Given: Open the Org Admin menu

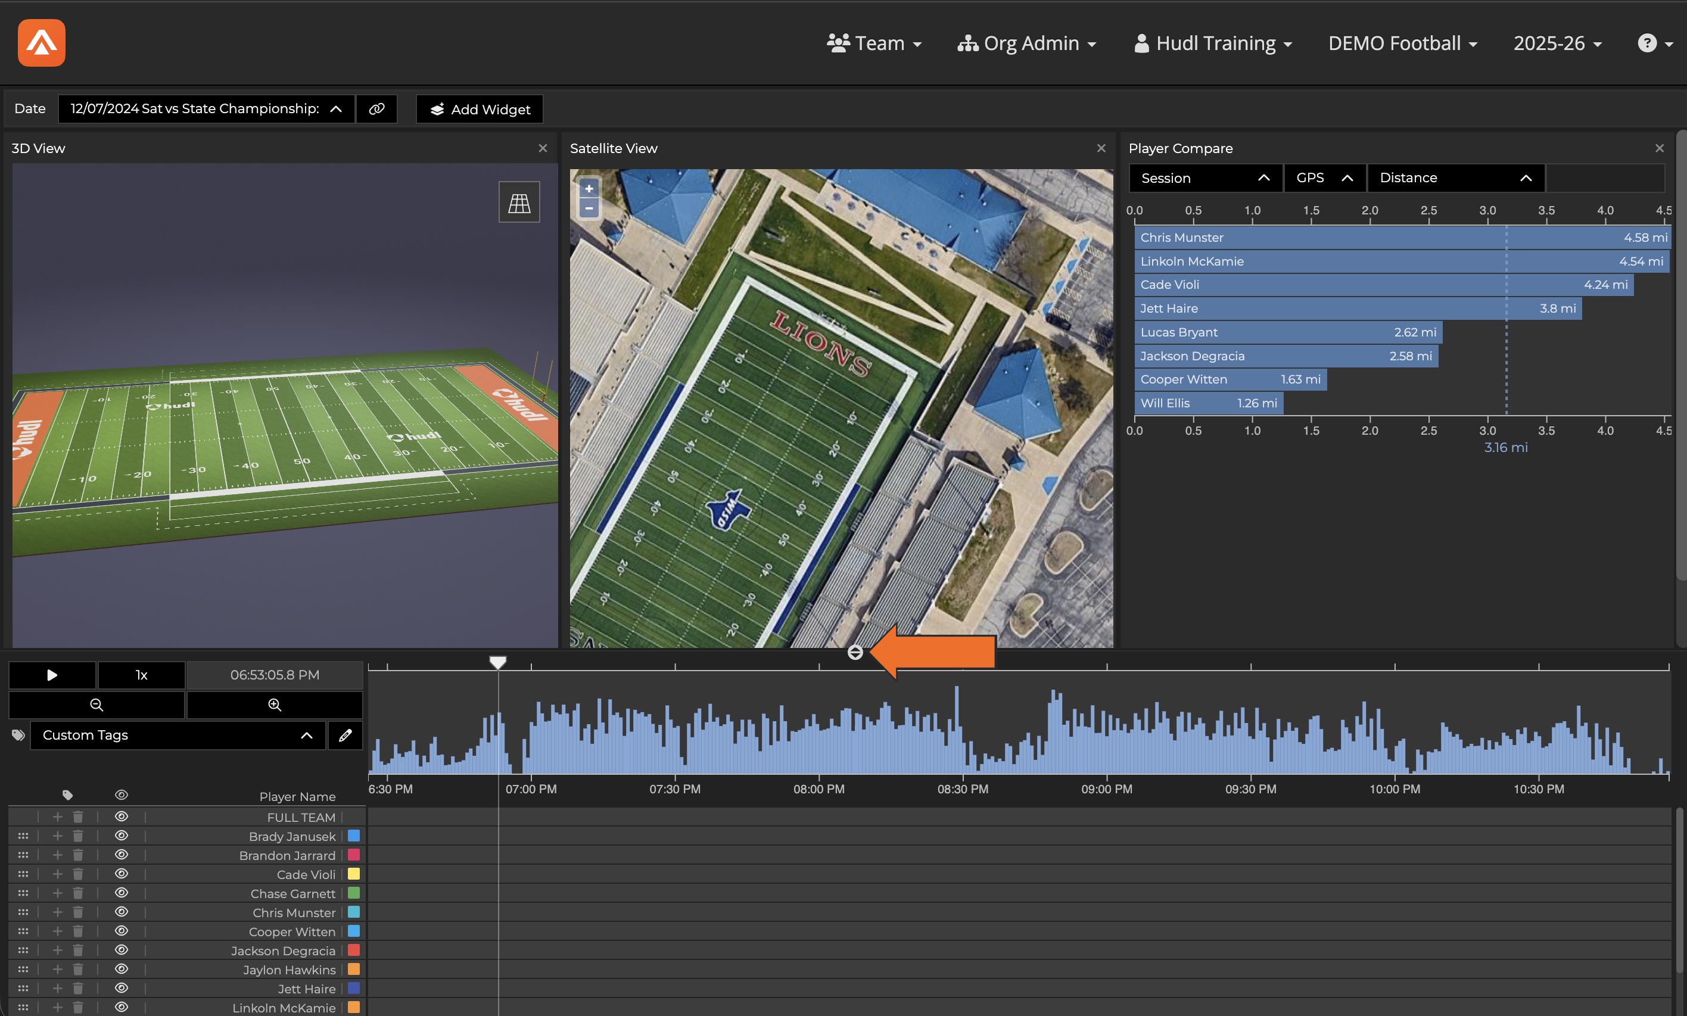Looking at the screenshot, I should click(x=1027, y=43).
